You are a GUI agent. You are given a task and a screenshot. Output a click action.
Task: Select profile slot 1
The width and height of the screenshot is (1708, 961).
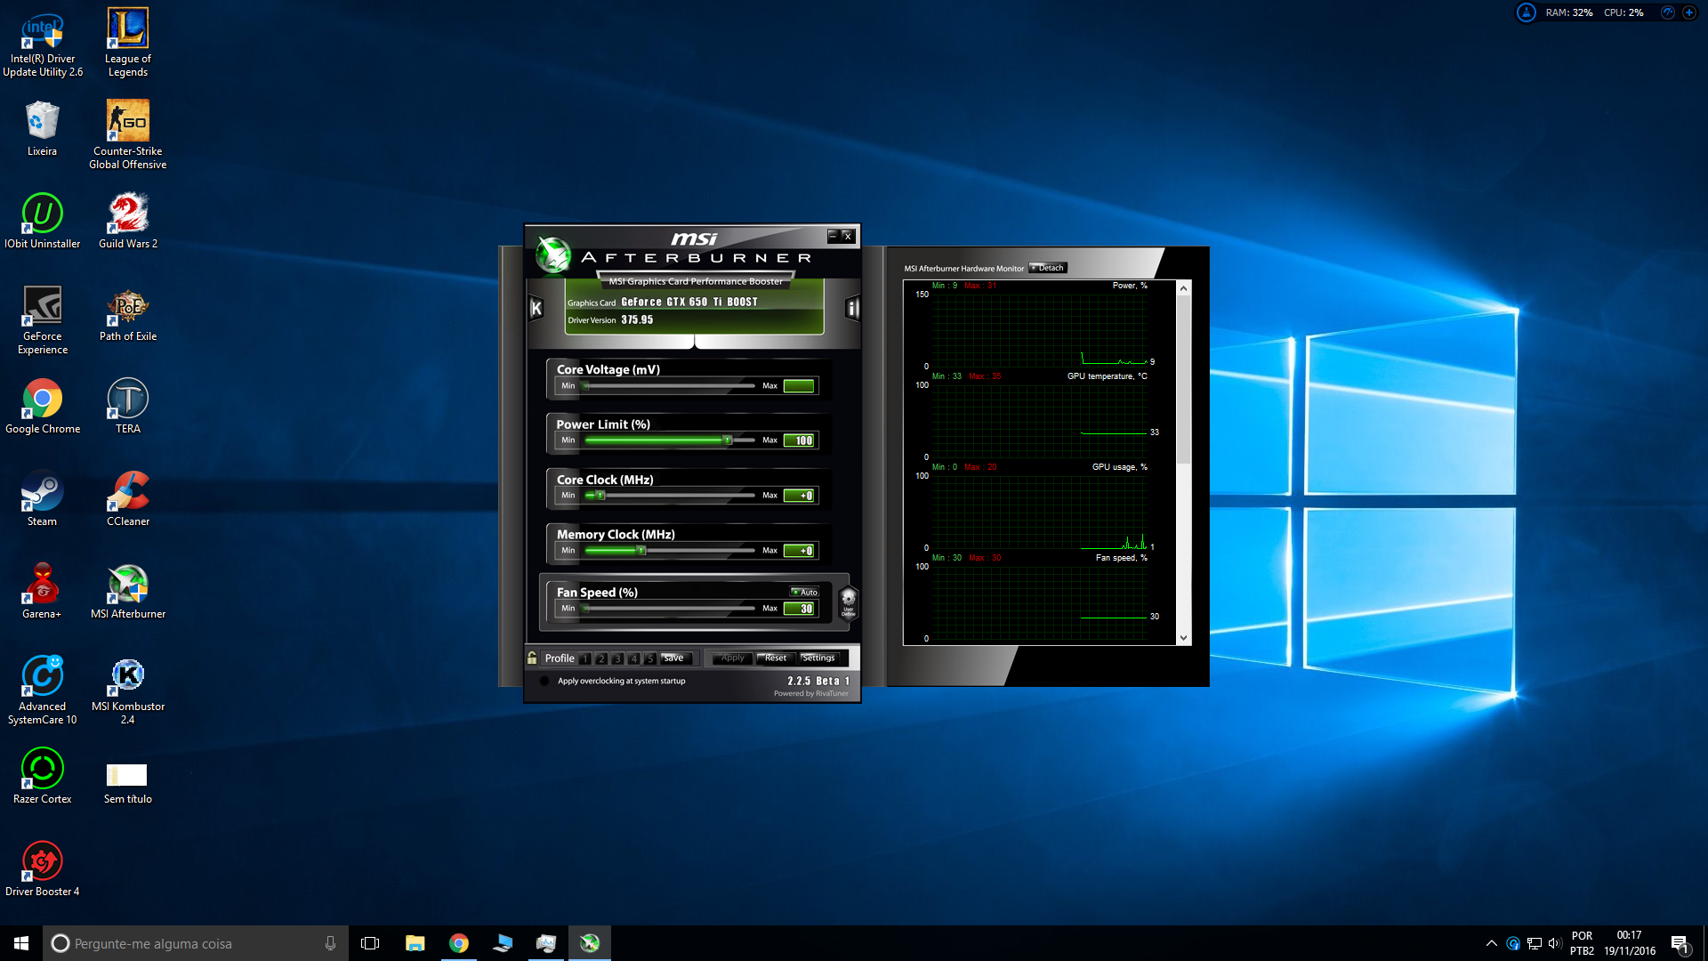[584, 658]
